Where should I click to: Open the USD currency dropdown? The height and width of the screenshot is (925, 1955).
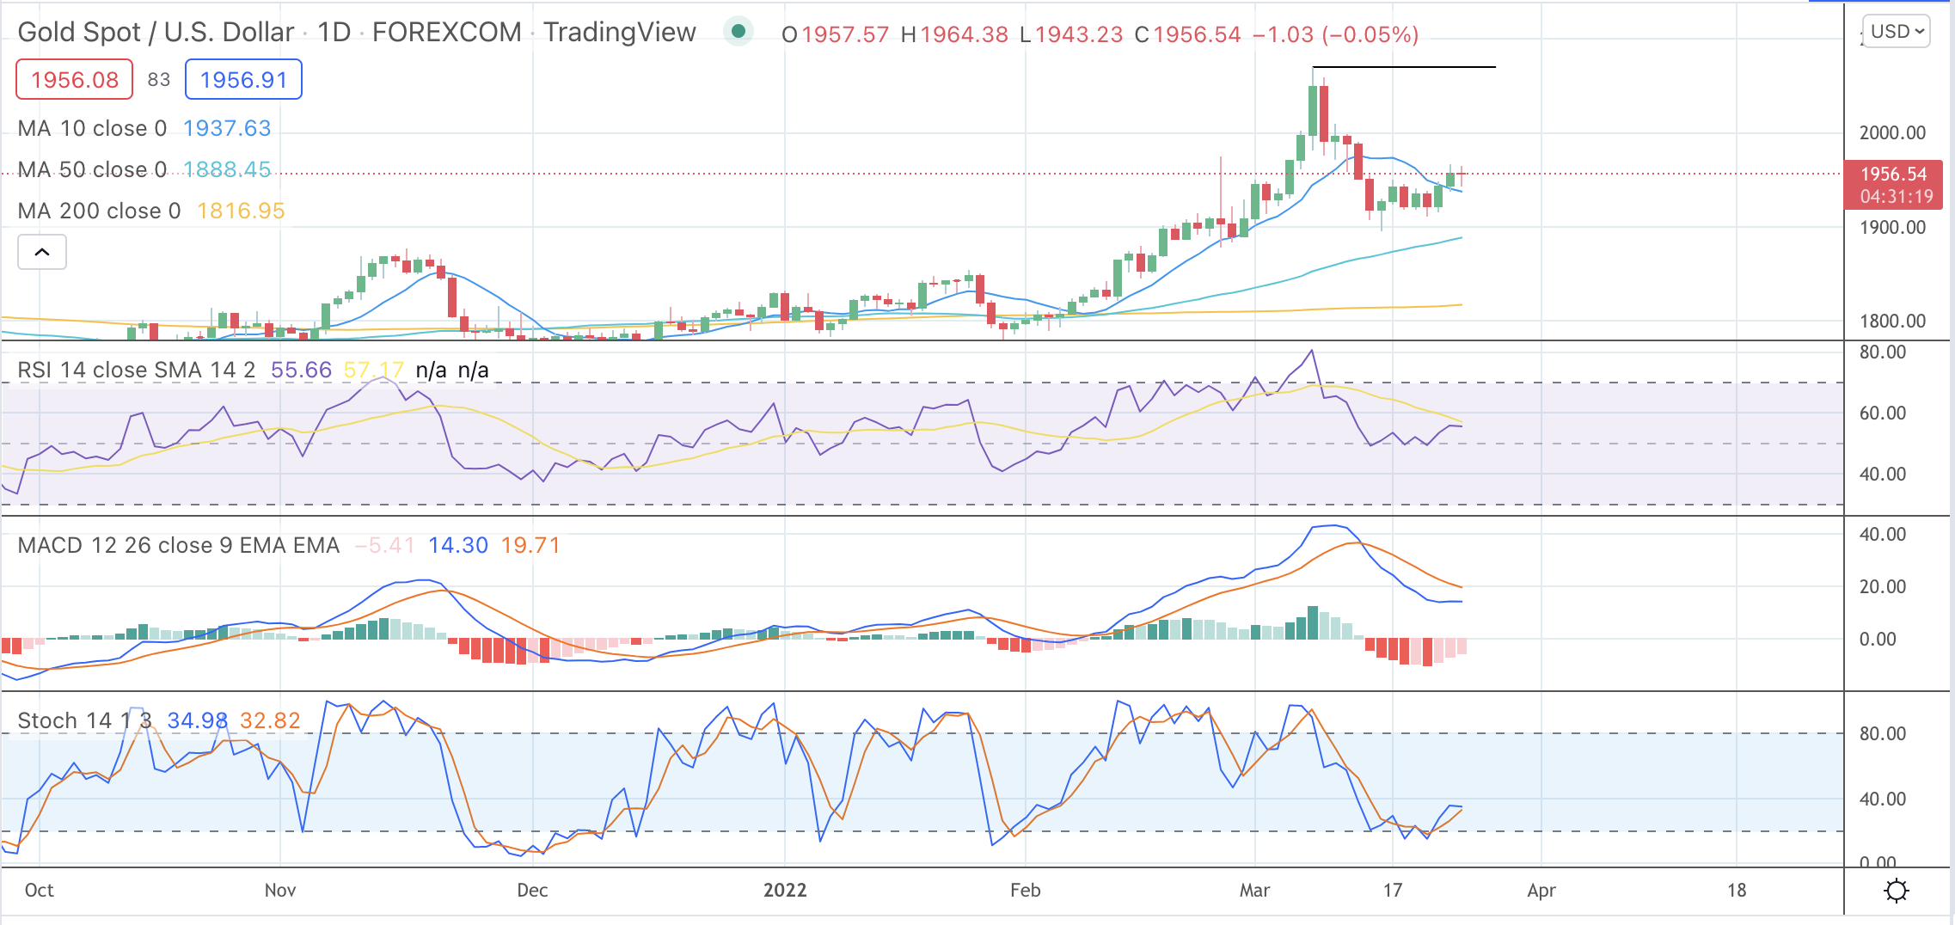(x=1897, y=32)
